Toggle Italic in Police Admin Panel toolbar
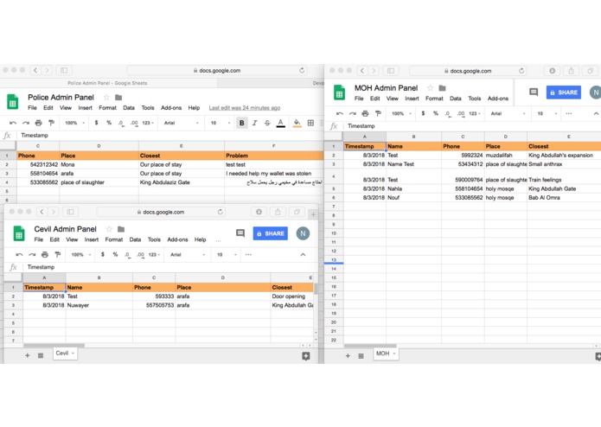 pyautogui.click(x=254, y=123)
